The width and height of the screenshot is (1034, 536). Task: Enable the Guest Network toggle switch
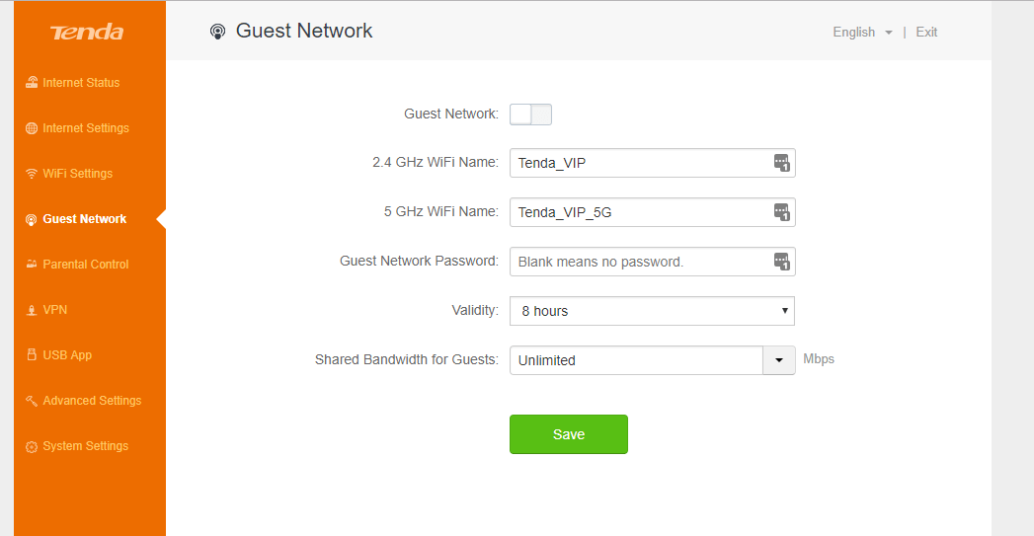click(530, 115)
